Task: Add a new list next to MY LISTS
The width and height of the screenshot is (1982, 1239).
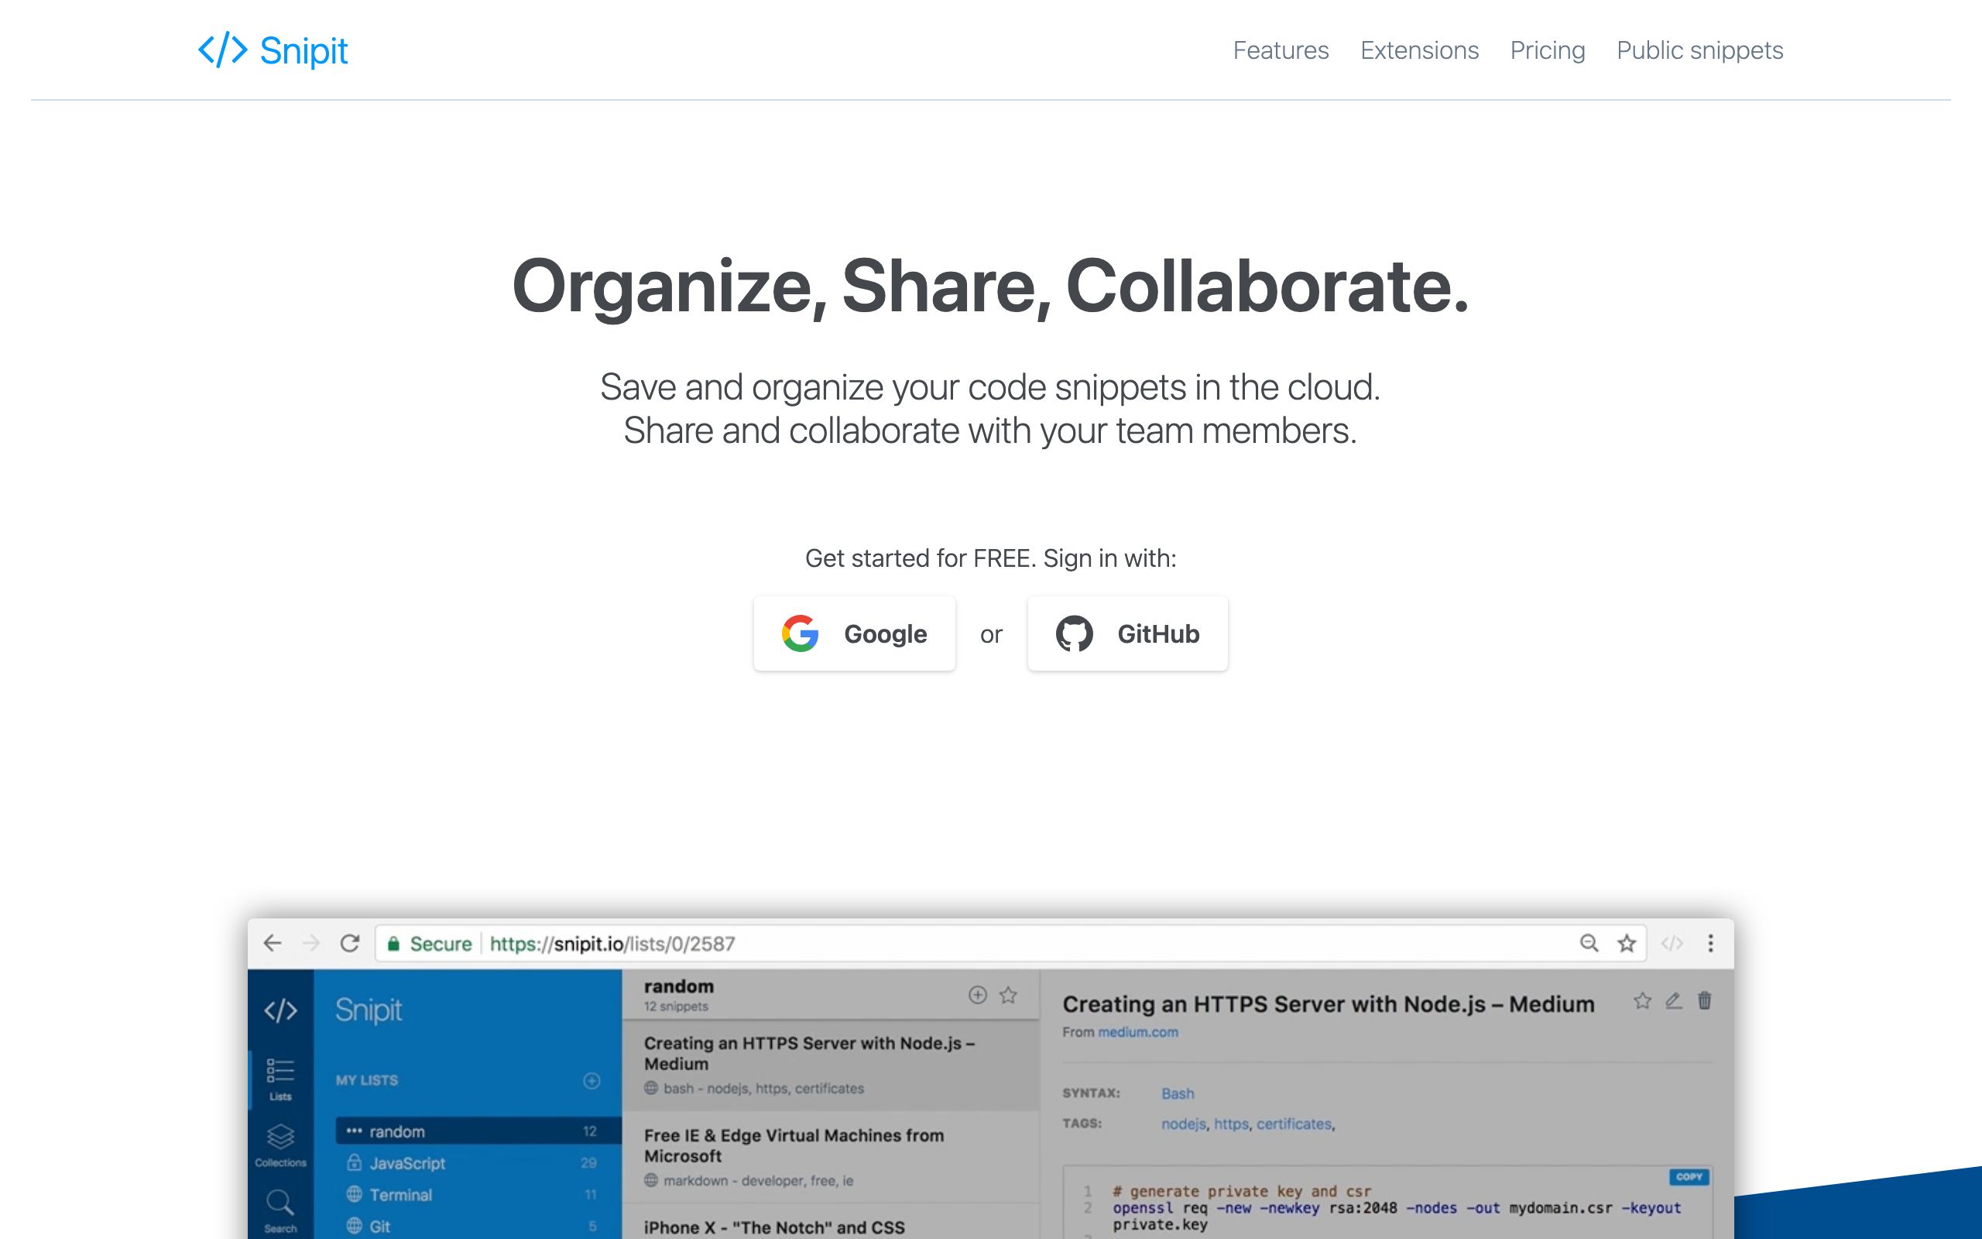Action: click(592, 1081)
